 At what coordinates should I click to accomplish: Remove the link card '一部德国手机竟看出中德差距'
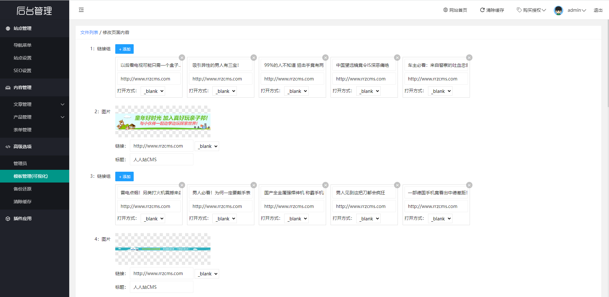469,185
